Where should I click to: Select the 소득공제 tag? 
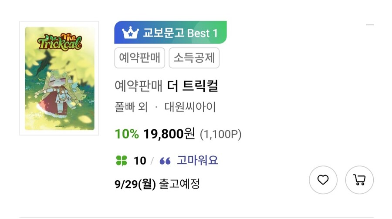tap(194, 58)
